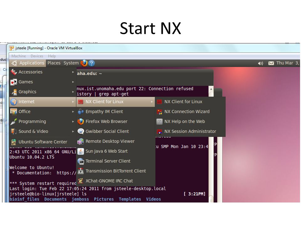Click the Ubuntu logo icon beside Applications
Screen dimensions: 301x225
[x=14, y=63]
